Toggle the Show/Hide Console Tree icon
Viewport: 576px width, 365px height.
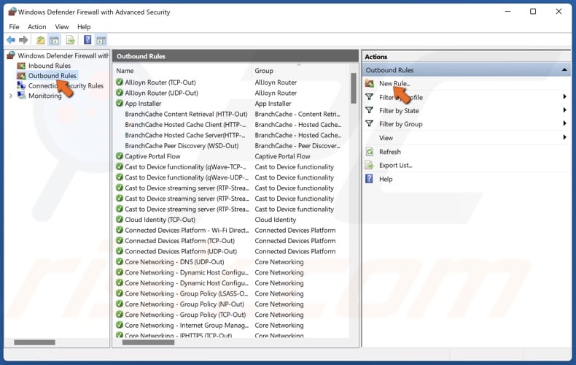pos(55,40)
